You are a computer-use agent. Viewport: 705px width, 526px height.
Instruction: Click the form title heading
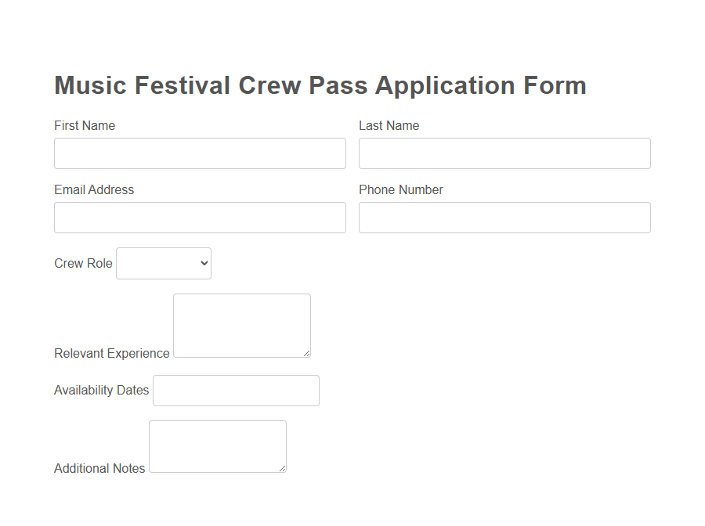(320, 85)
